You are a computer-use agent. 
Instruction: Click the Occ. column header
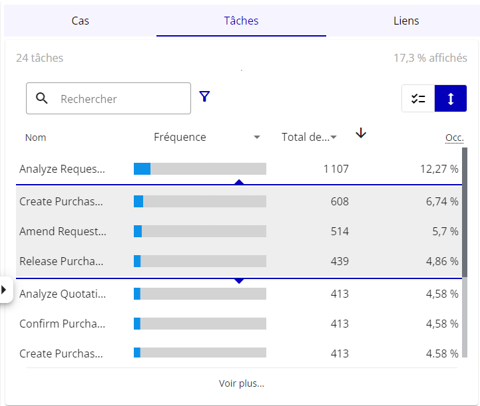(454, 138)
